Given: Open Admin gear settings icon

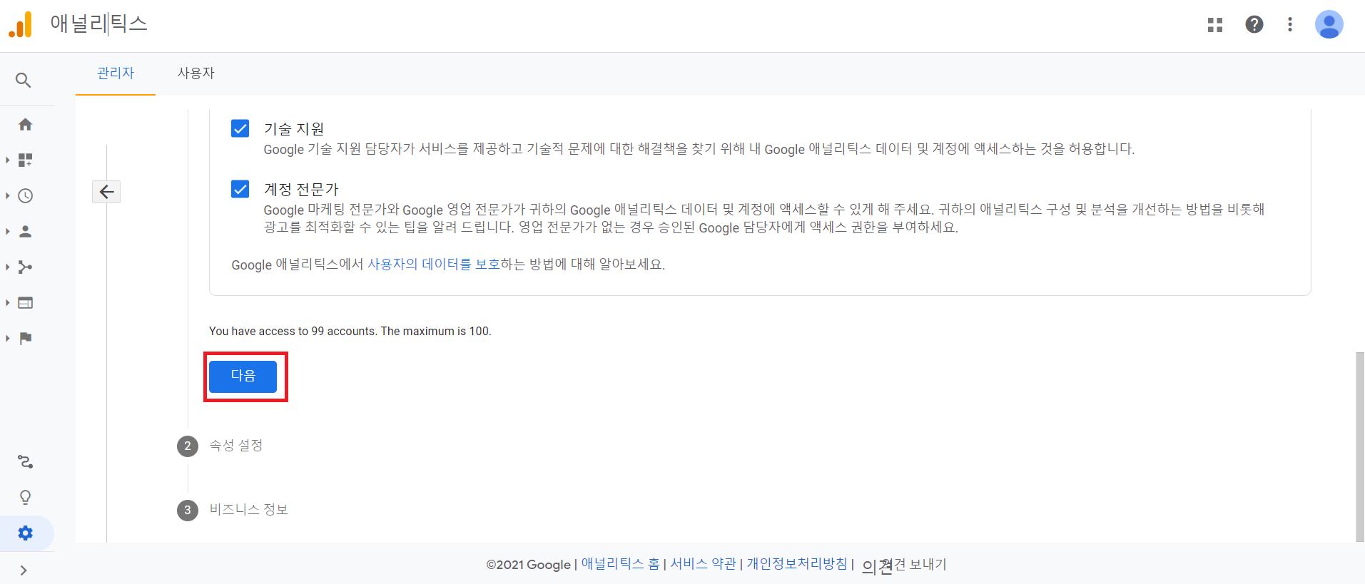Looking at the screenshot, I should (26, 533).
